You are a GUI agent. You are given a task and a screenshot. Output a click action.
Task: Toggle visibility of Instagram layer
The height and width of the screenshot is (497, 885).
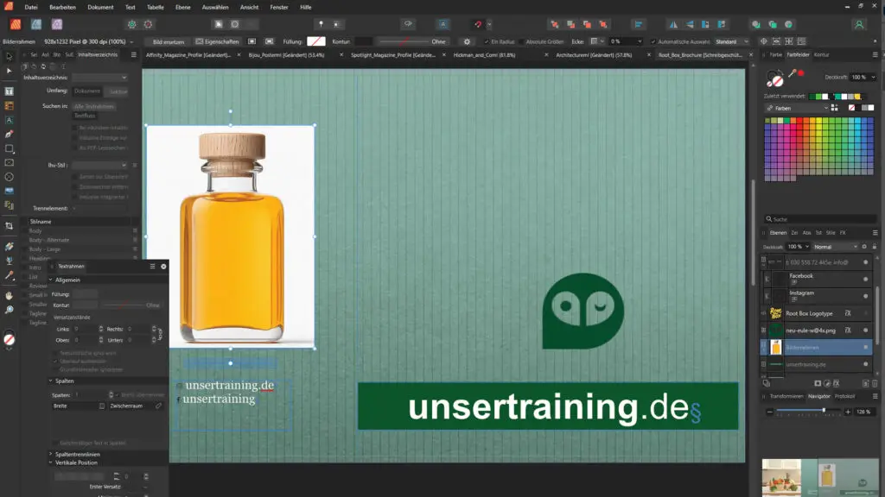tap(865, 296)
